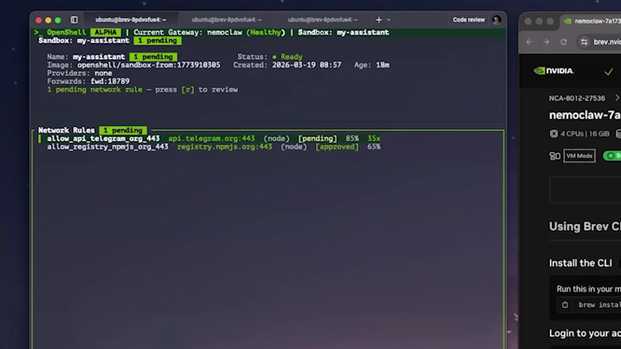
Task: Select the grid icon next to VM Mode
Action: coord(555,156)
